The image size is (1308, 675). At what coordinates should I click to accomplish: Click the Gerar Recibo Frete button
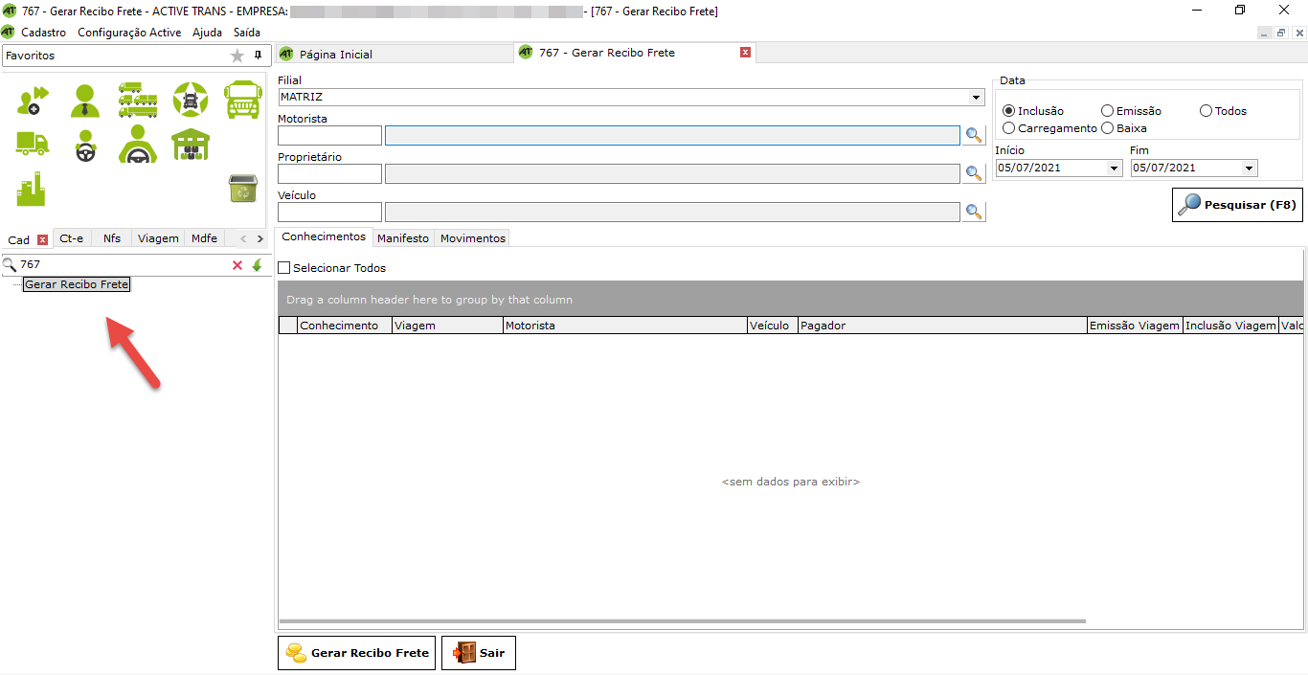tap(356, 653)
